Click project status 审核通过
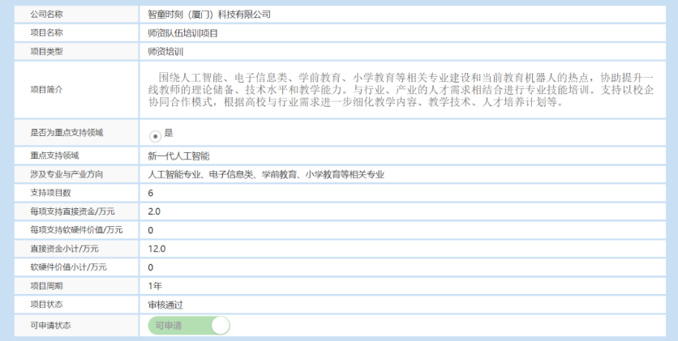Screen dimensions: 678x341 pos(165,305)
